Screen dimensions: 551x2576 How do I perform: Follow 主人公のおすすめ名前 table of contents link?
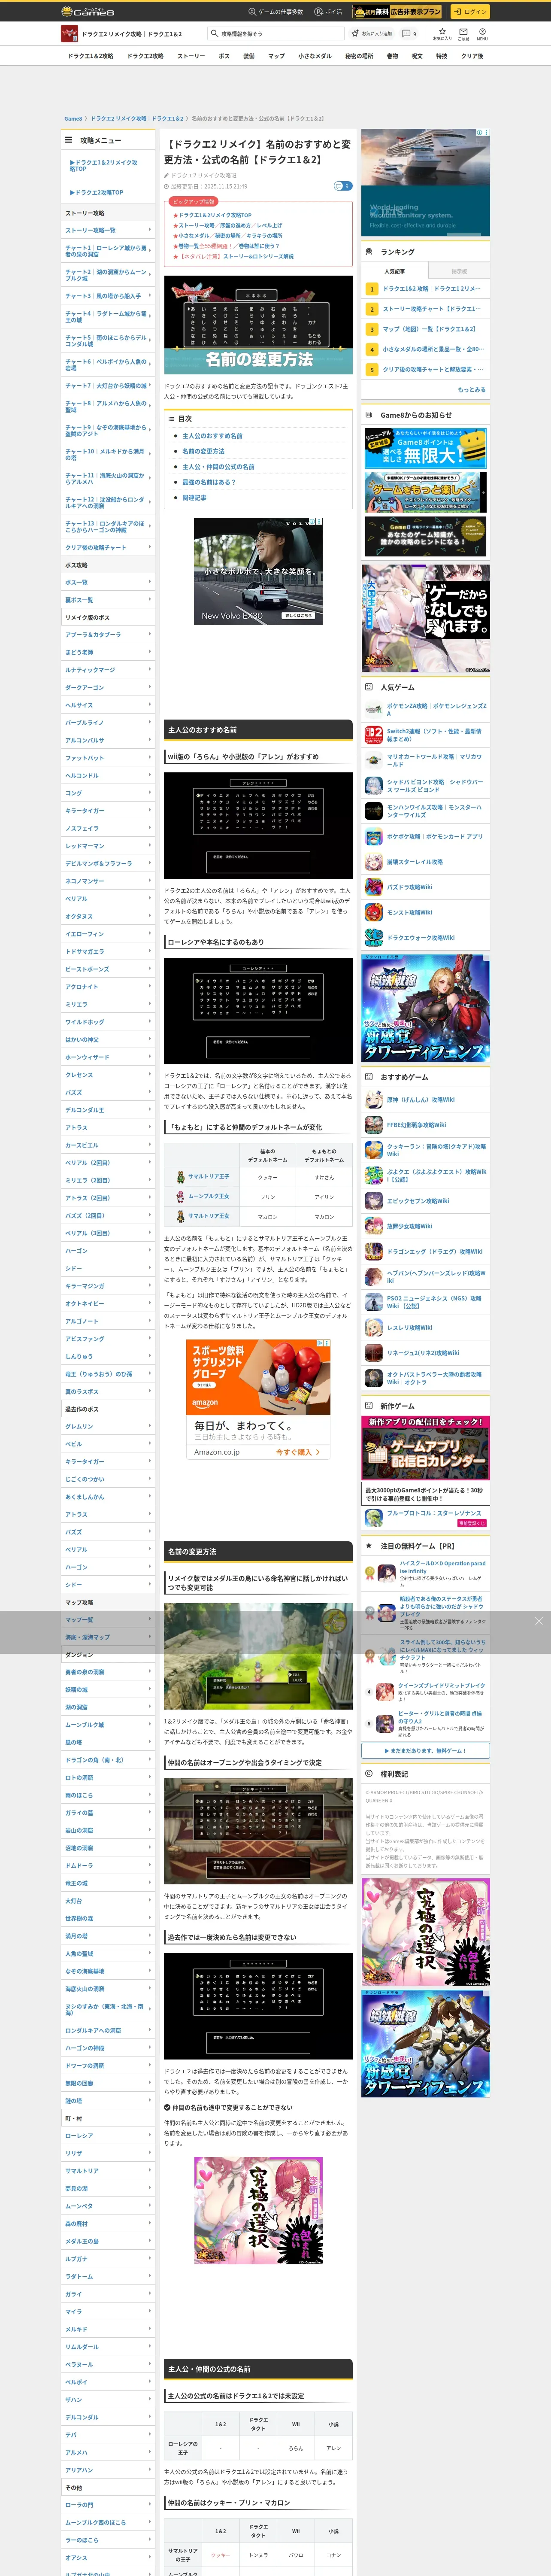(x=212, y=436)
